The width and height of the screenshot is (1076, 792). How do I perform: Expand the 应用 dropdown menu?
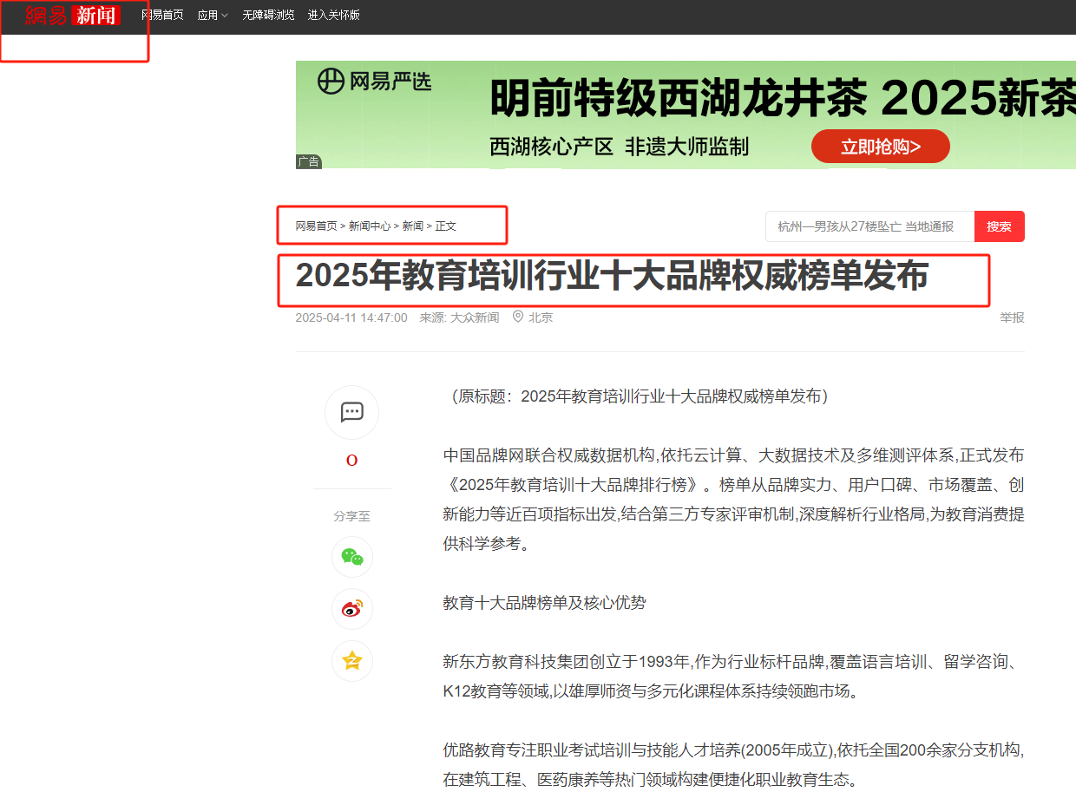[x=213, y=16]
